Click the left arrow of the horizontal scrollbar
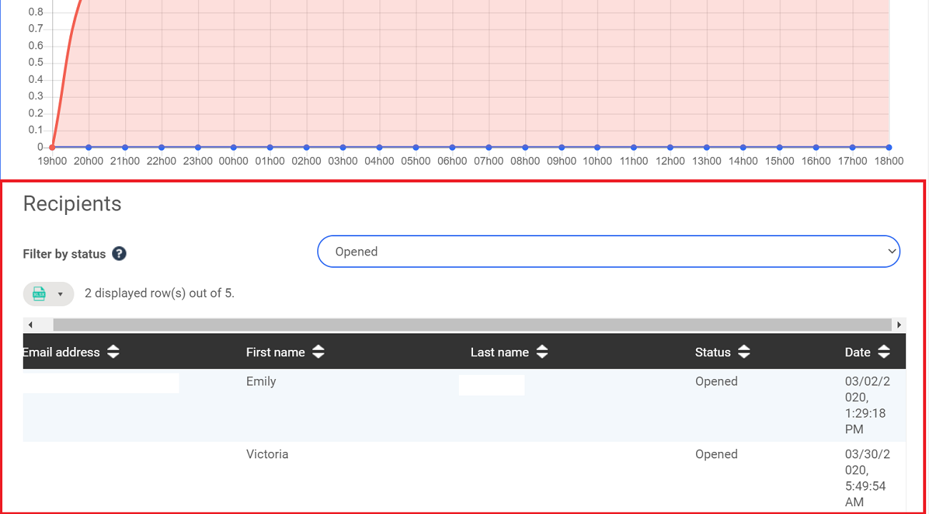The image size is (929, 514). pos(30,325)
